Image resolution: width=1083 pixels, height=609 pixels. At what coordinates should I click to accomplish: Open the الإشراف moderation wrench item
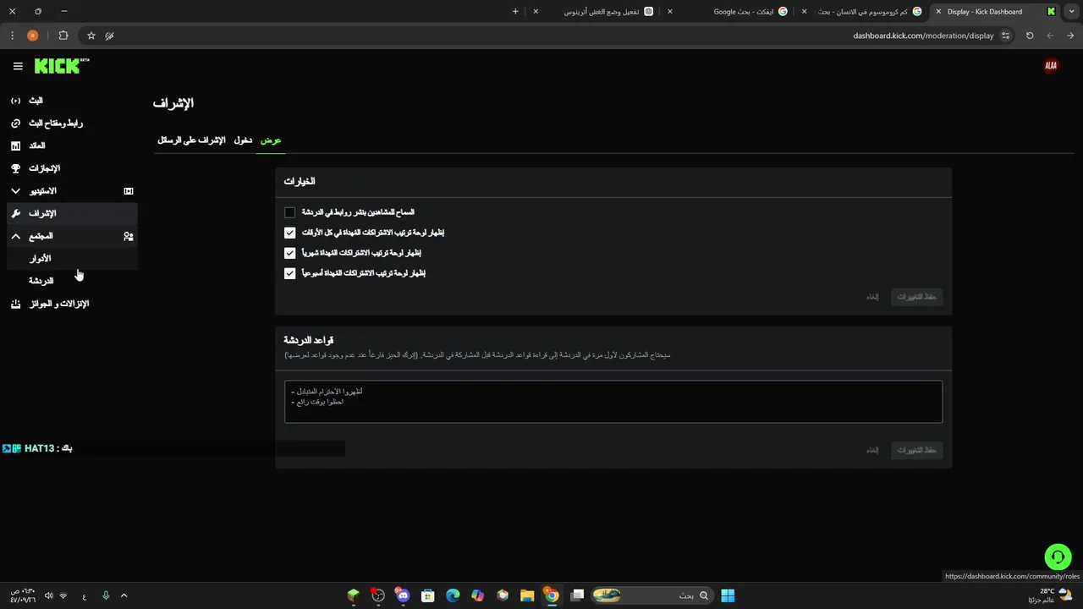point(72,213)
